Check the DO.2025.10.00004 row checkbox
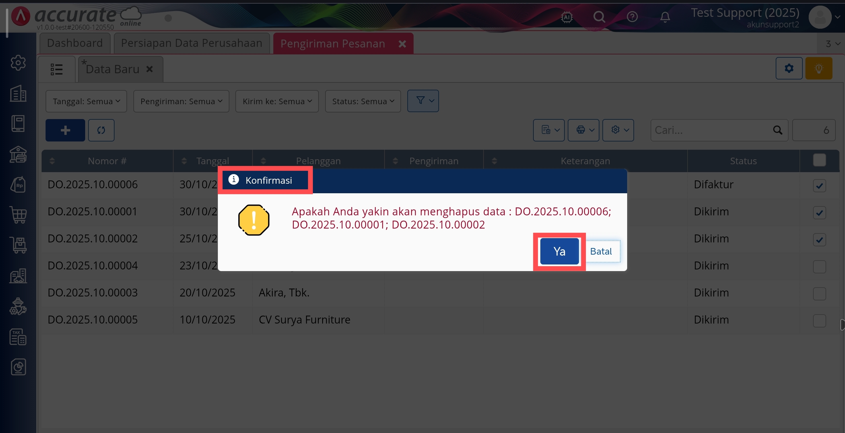 click(x=819, y=266)
